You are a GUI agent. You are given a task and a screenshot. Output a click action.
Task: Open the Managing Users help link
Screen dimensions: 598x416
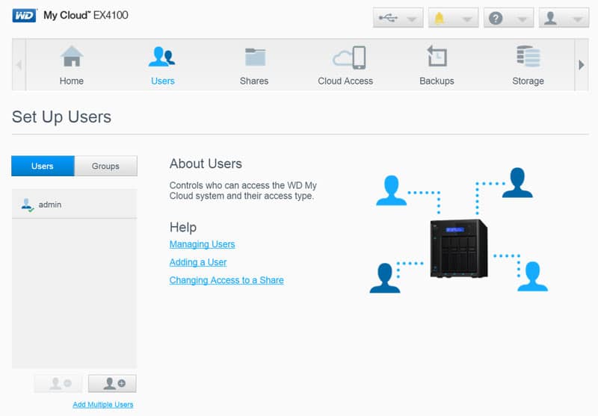click(x=202, y=244)
